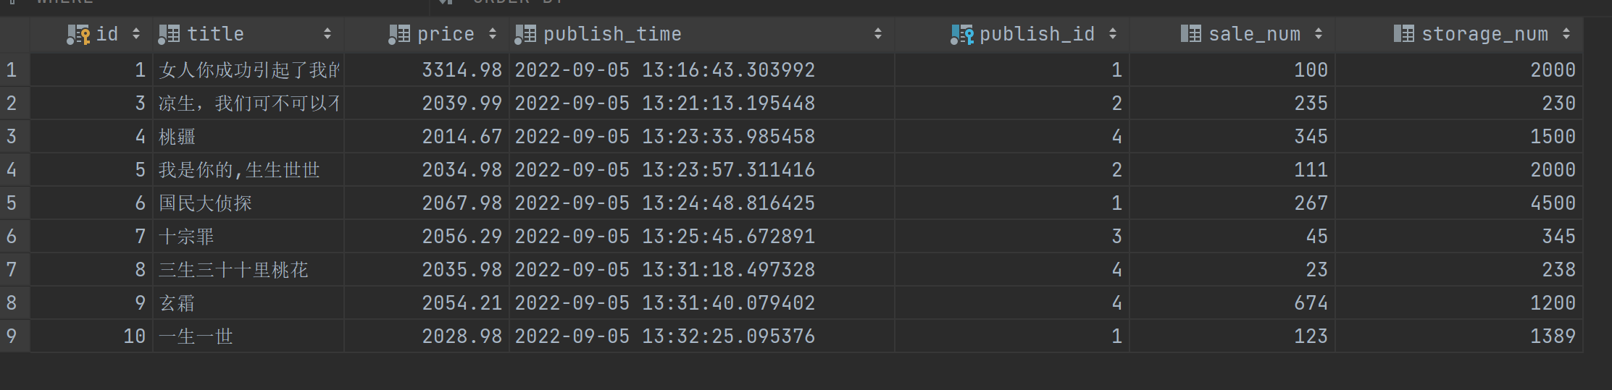Click the id column primary key icon

click(78, 35)
